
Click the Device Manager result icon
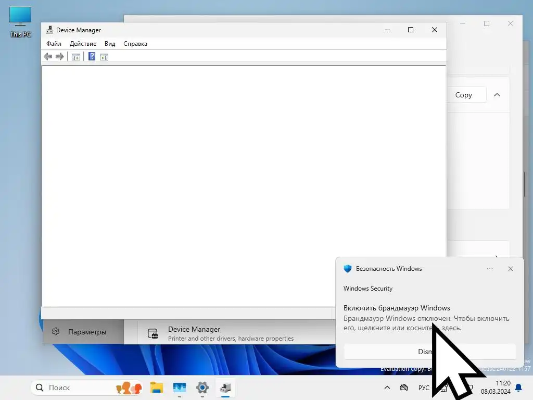click(x=153, y=334)
